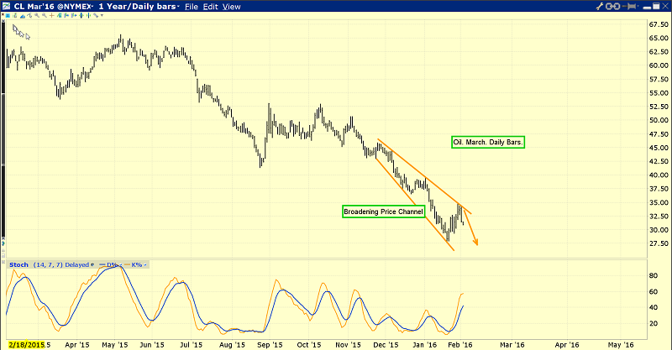This screenshot has width=672, height=350.
Task: Click the pin icon in title bar
Action: 631,7
